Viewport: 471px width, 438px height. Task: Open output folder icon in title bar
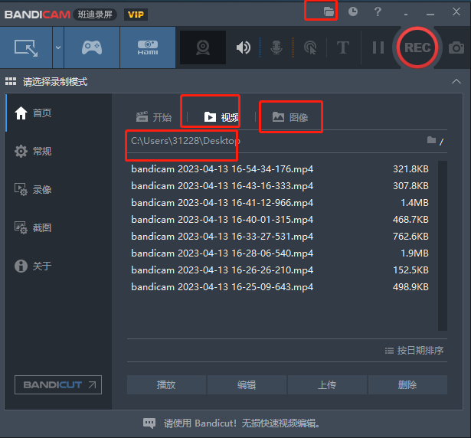tap(329, 11)
